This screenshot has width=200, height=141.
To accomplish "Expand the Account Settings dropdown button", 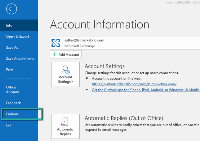I will tap(65, 75).
